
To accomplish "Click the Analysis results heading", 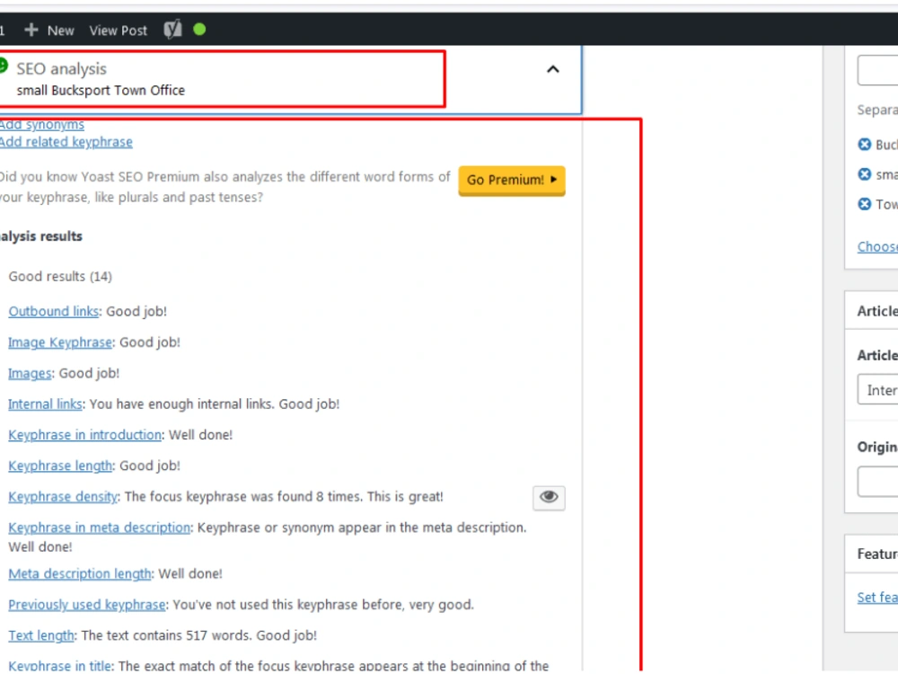I will point(41,236).
